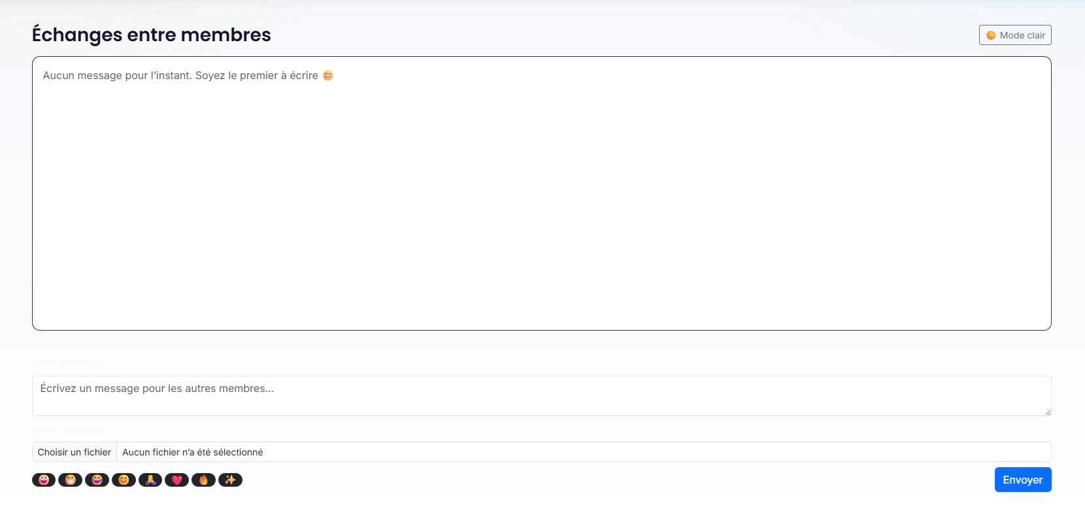1085x509 pixels.
Task: Open the Choisir un fichier picker
Action: [x=75, y=452]
